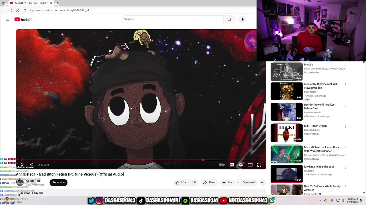Viewport: 366px width, 205px height.
Task: Open options menu for Darkest before Dawn
Action: [x=346, y=105]
